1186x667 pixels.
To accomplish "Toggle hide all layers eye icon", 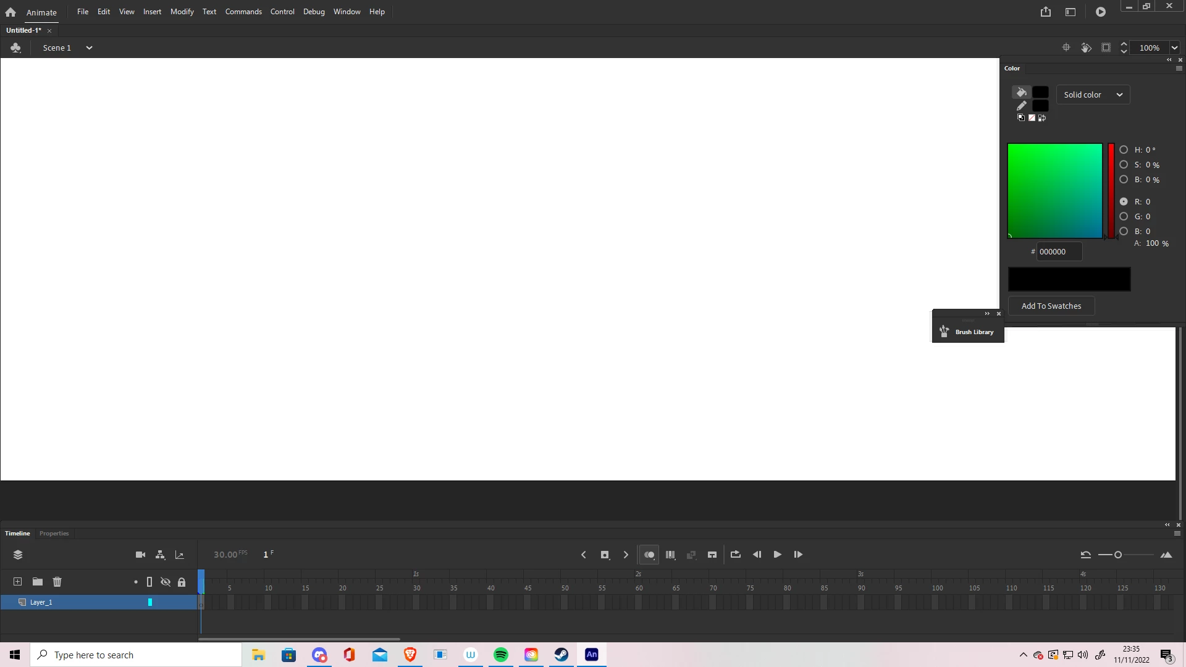I will point(166,582).
